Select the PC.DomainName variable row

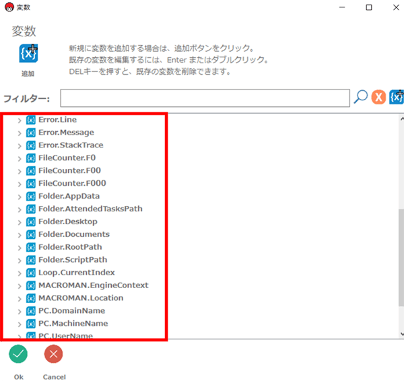(71, 311)
